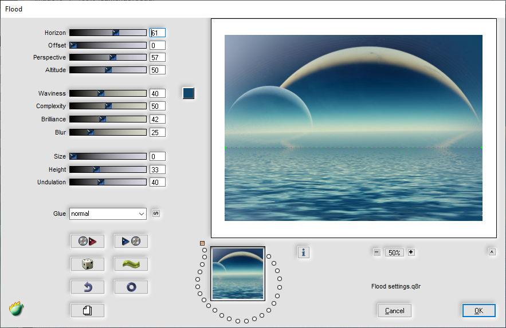Screen dimensions: 506x328
Task: Click the Flood settings.q8r label
Action: 396,286
